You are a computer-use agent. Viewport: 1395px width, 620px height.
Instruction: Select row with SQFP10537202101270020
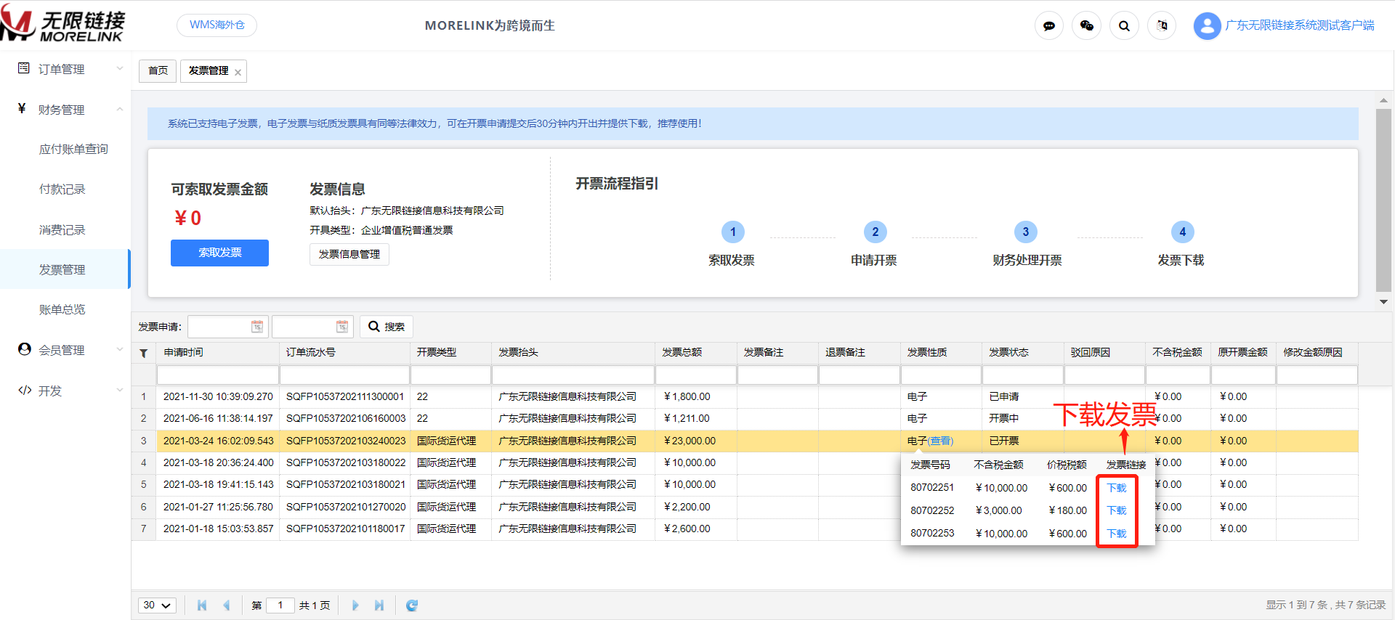click(745, 507)
